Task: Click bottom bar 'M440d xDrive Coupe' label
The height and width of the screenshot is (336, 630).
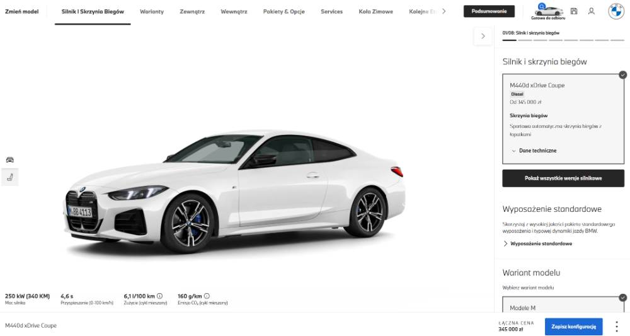Action: click(x=30, y=325)
